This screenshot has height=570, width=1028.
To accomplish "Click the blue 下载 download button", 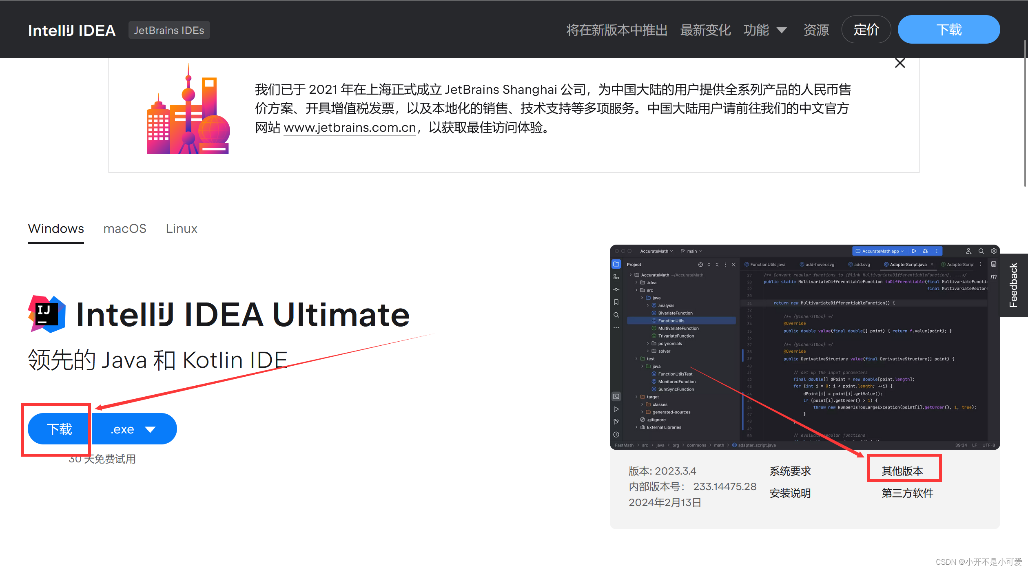I will pos(59,429).
